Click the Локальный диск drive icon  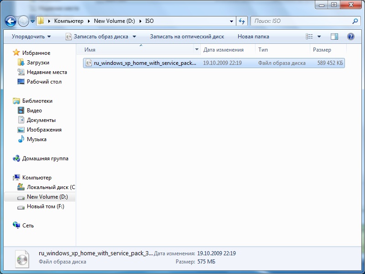pos(21,187)
